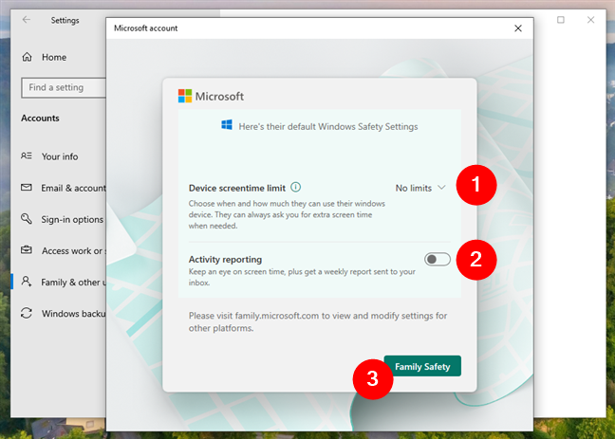Enable the Activity reporting toggle
Viewport: 615px width, 439px height.
437,259
